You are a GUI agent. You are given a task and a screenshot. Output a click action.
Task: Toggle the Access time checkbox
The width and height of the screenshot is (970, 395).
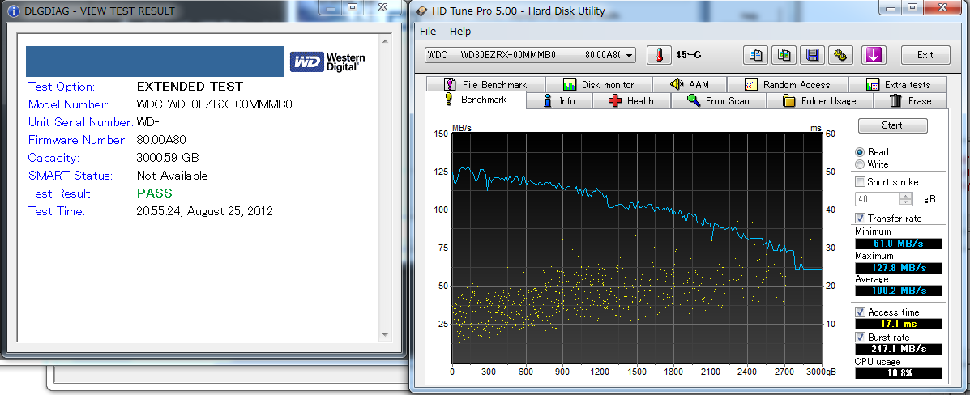click(860, 312)
